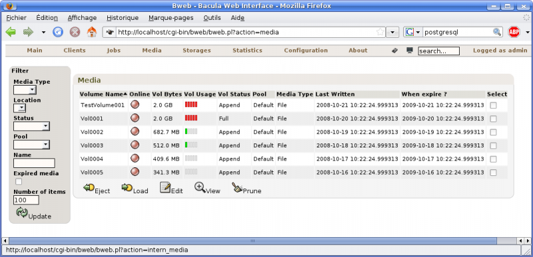
Task: Click the Name filter input field
Action: coord(34,163)
